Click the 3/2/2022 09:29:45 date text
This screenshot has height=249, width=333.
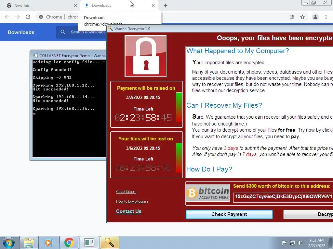point(143,97)
